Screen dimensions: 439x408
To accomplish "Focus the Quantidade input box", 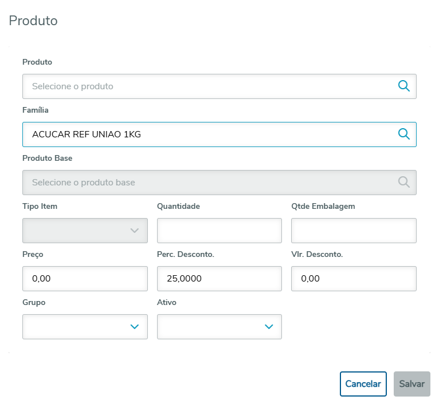I will 219,231.
